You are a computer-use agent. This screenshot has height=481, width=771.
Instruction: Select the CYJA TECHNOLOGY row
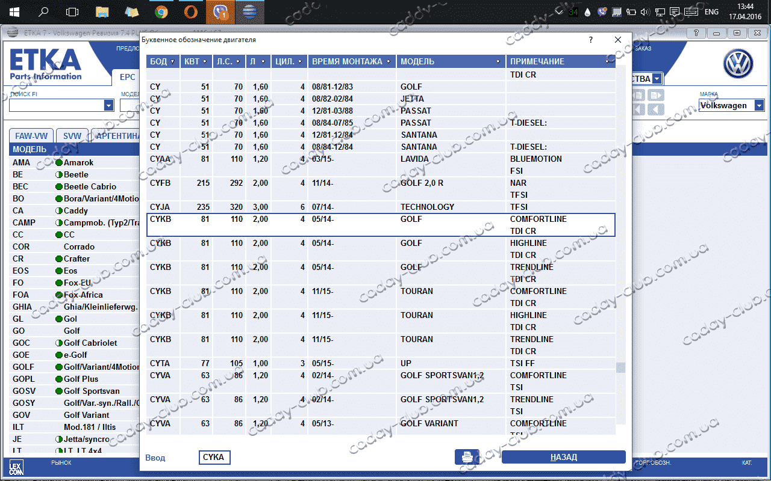coord(381,207)
